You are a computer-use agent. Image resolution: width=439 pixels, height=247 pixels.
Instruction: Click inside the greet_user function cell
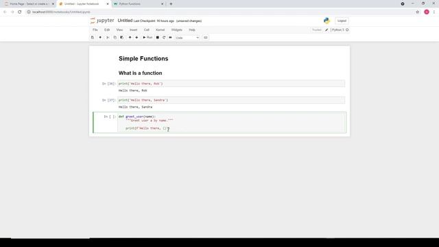(x=231, y=122)
